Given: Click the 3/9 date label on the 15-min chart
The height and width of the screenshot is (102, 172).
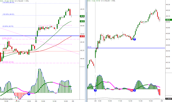Looking at the screenshot, I should pos(73,101).
